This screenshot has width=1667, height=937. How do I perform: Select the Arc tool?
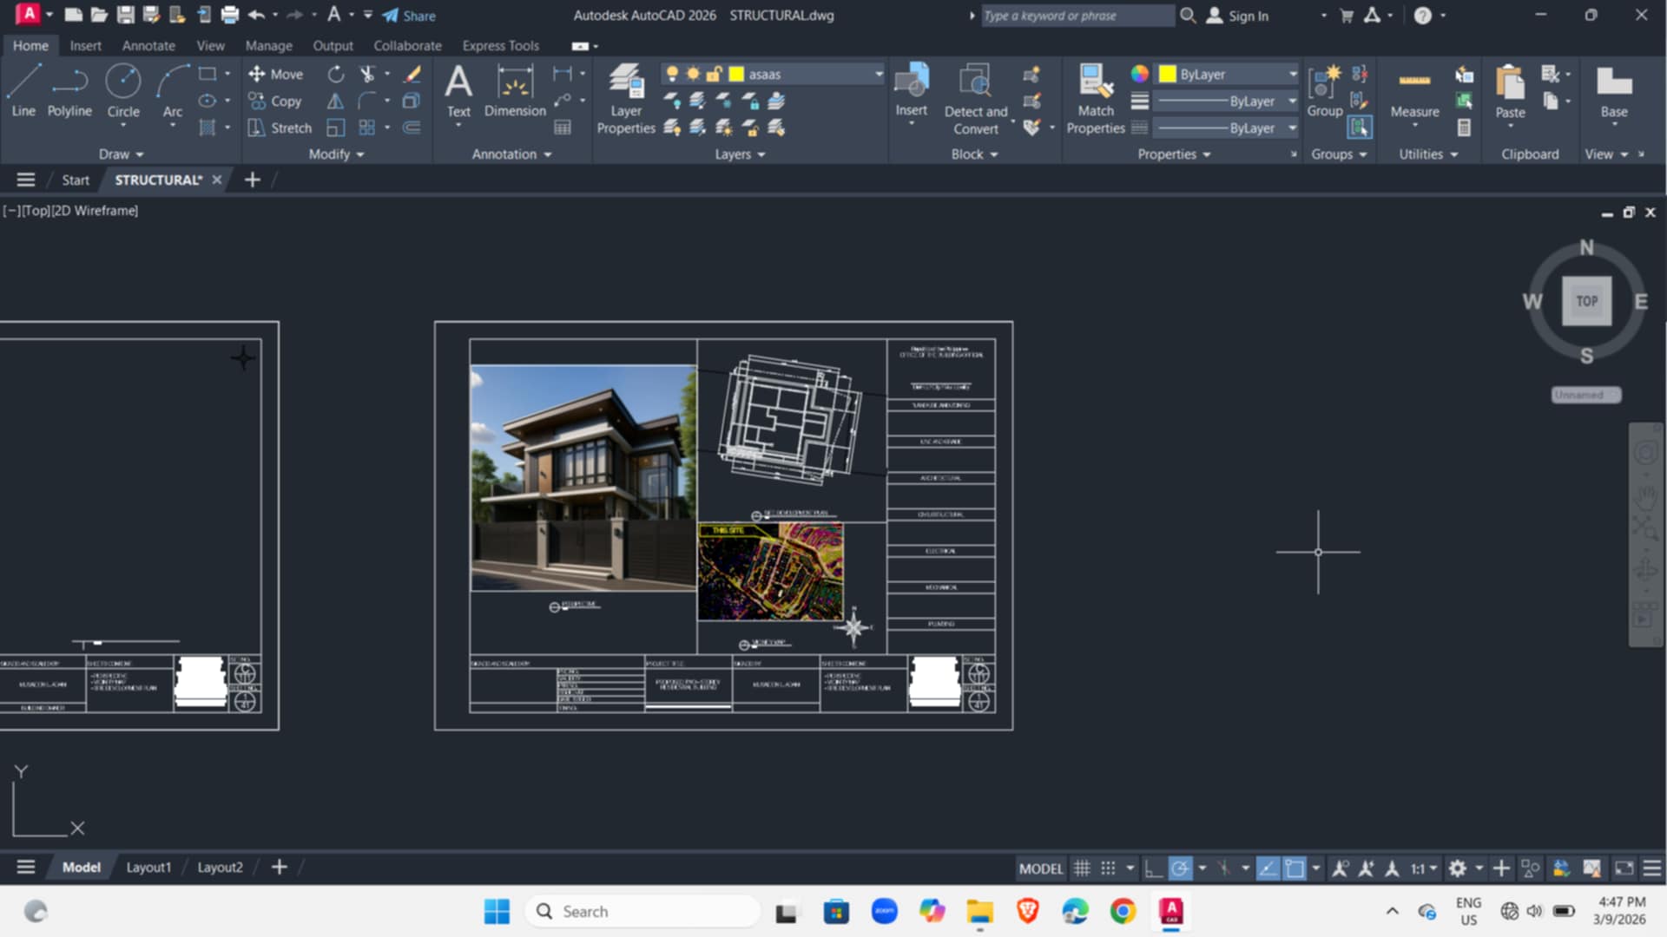tap(173, 91)
